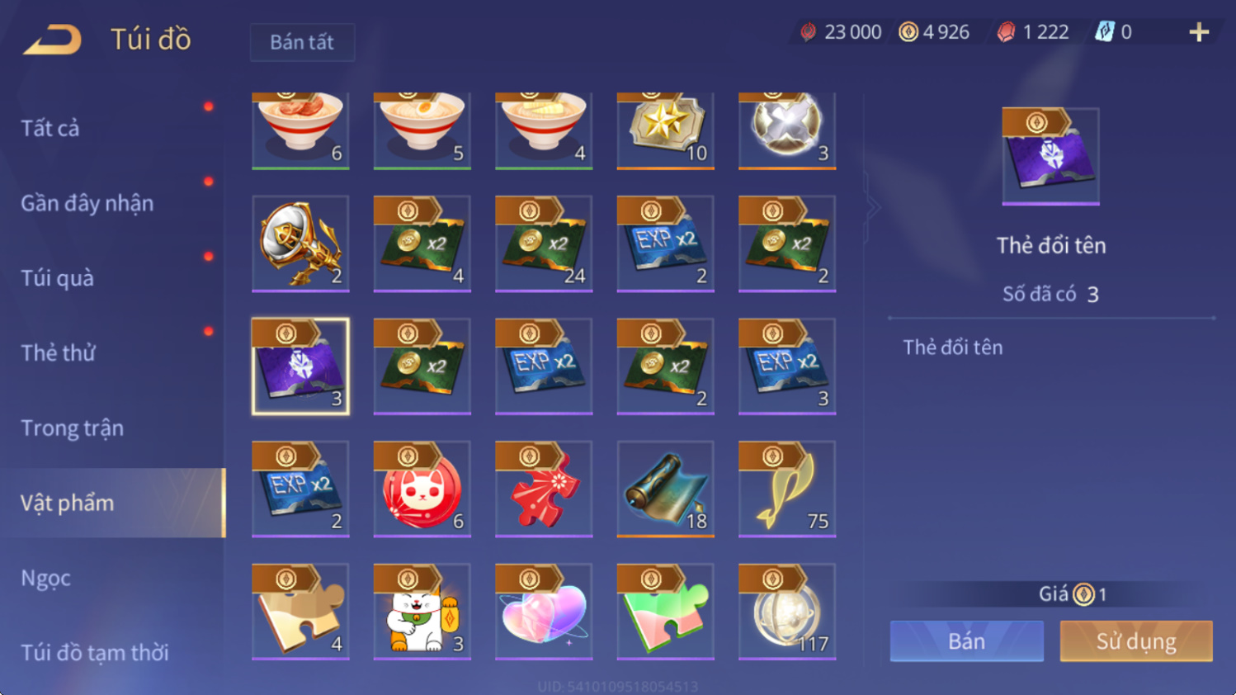Collapse the item detail panel arrow

pyautogui.click(x=872, y=208)
